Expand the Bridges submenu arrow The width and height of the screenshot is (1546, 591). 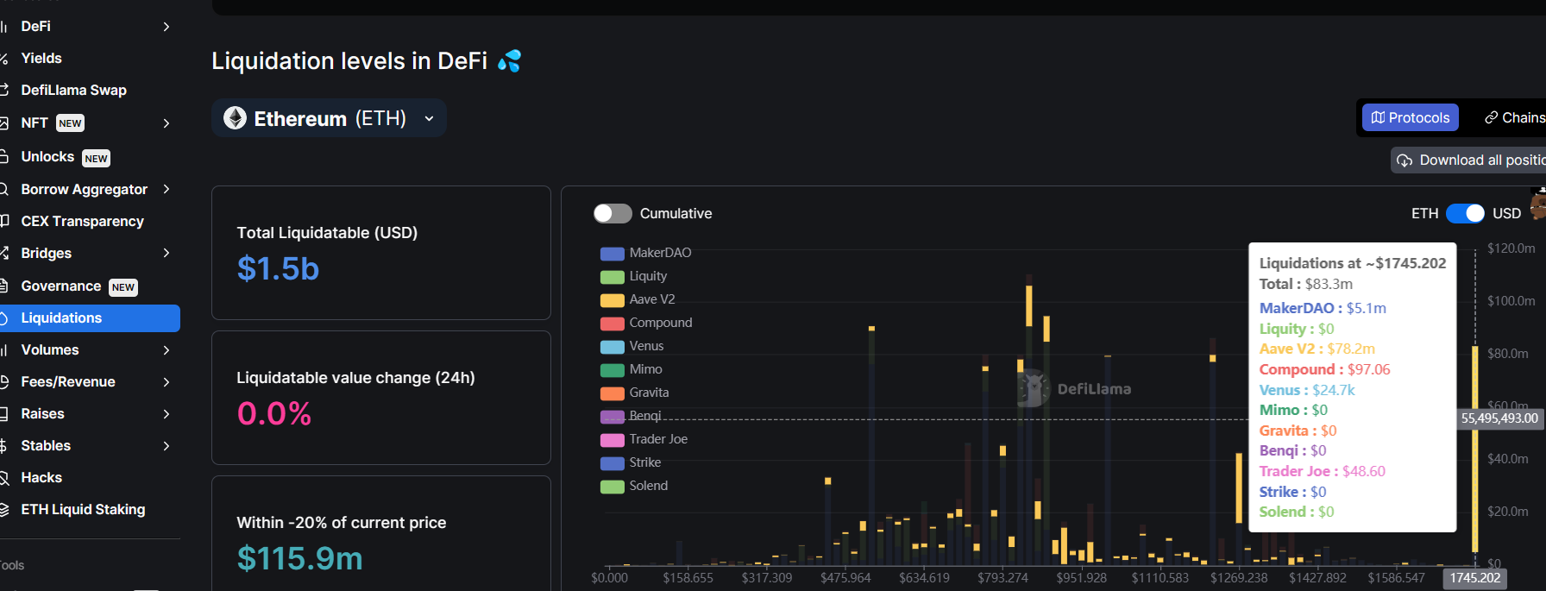point(167,253)
